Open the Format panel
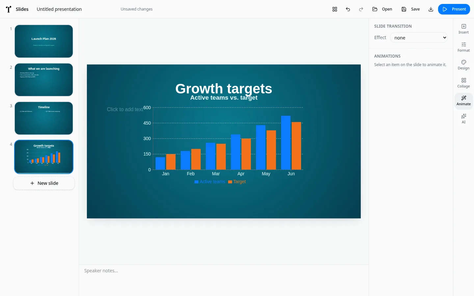The width and height of the screenshot is (474, 296). click(463, 47)
